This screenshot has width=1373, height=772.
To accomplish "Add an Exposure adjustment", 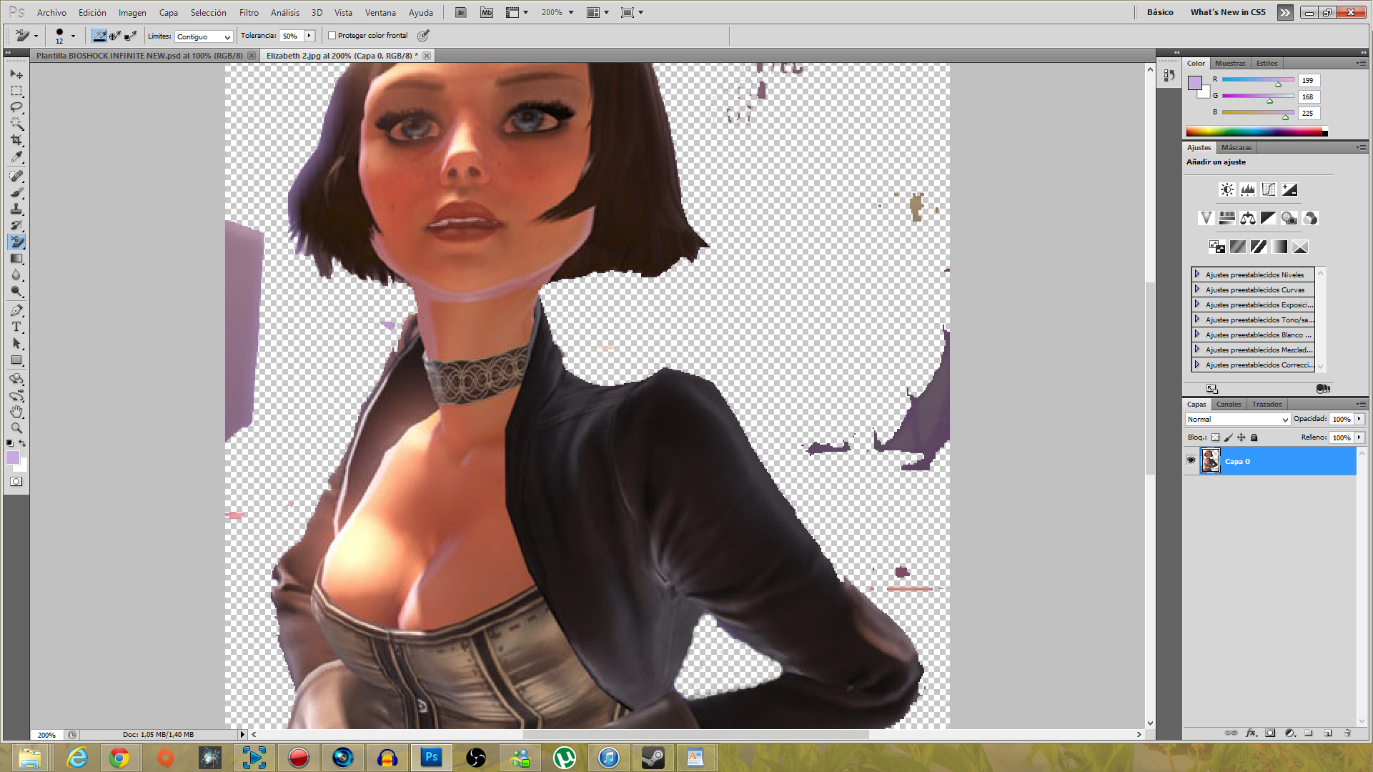I will [1289, 189].
